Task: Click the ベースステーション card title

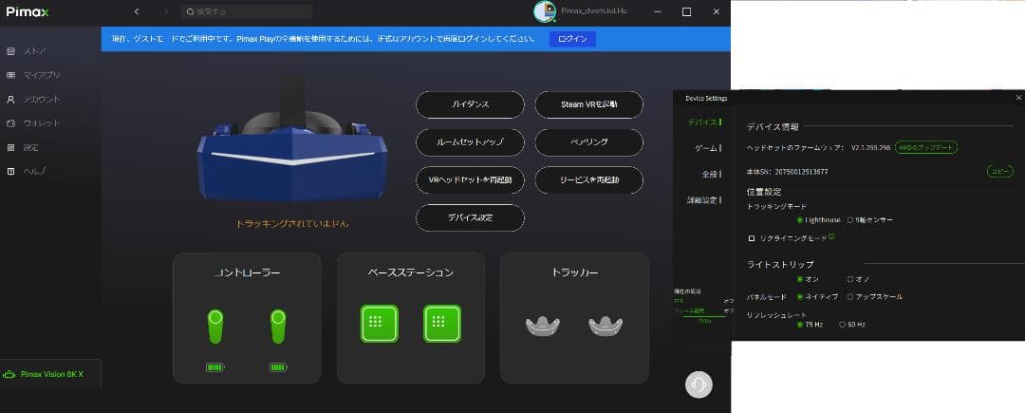Action: click(x=411, y=272)
